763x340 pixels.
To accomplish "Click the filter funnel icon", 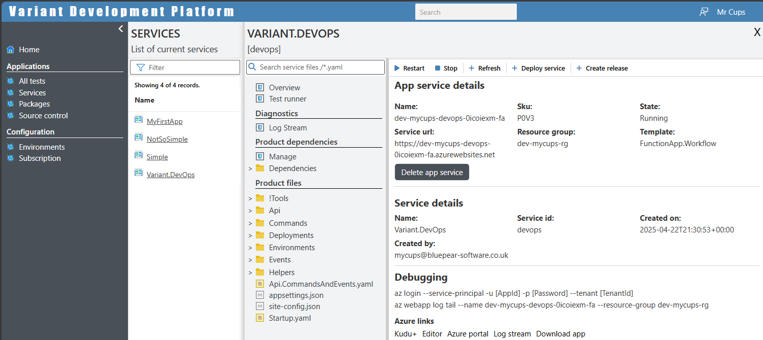I will [141, 67].
